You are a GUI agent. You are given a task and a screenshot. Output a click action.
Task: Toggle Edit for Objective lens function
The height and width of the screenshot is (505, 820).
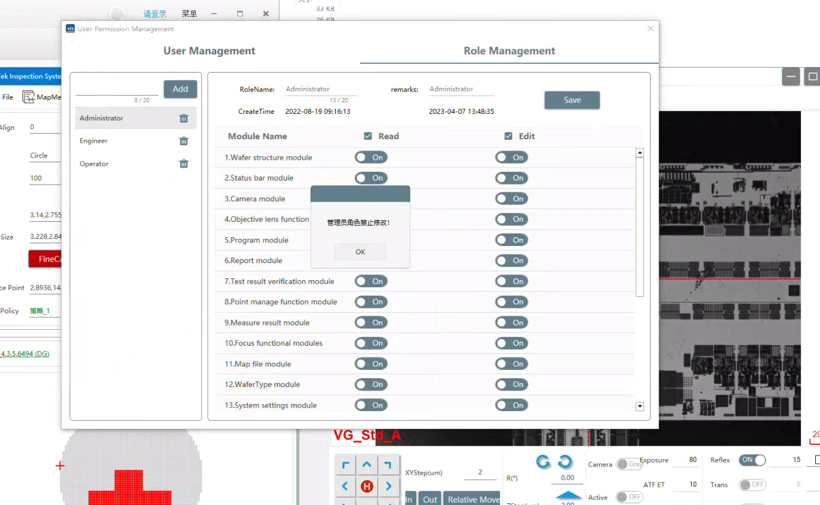(x=511, y=219)
